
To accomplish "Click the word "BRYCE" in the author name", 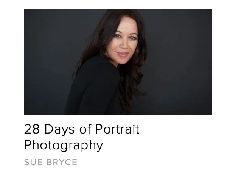I will coord(62,162).
